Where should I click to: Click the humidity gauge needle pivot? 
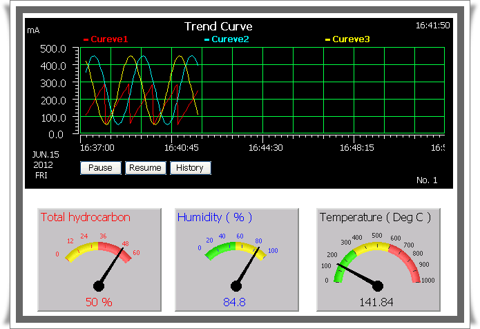pyautogui.click(x=236, y=286)
